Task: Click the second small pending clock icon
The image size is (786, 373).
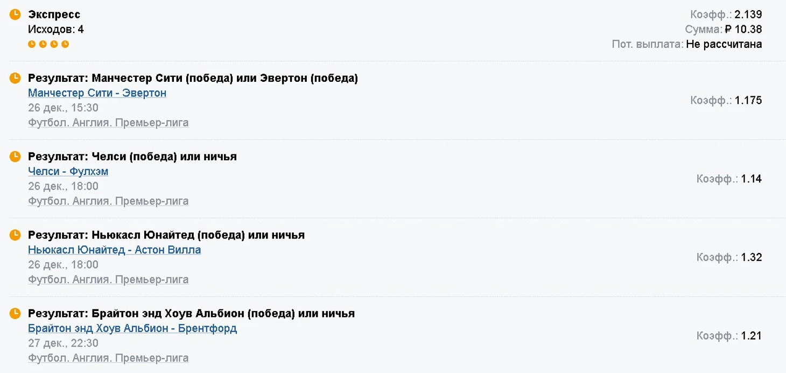Action: click(43, 44)
